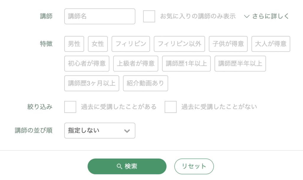Select the 講師歴半年以上 tag
Screen dimensions: 303x180
click(240, 64)
